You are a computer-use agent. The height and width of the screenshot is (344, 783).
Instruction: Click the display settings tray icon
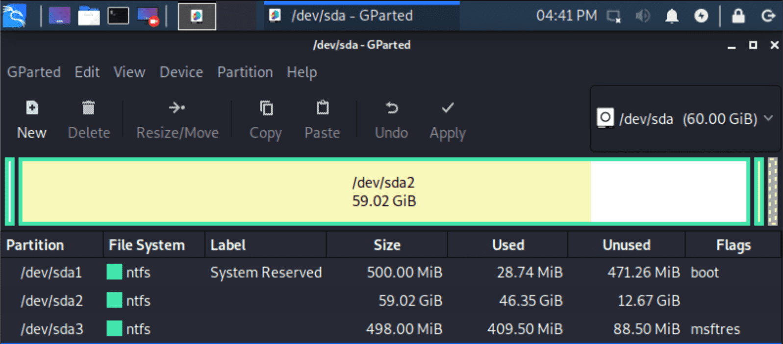(614, 16)
